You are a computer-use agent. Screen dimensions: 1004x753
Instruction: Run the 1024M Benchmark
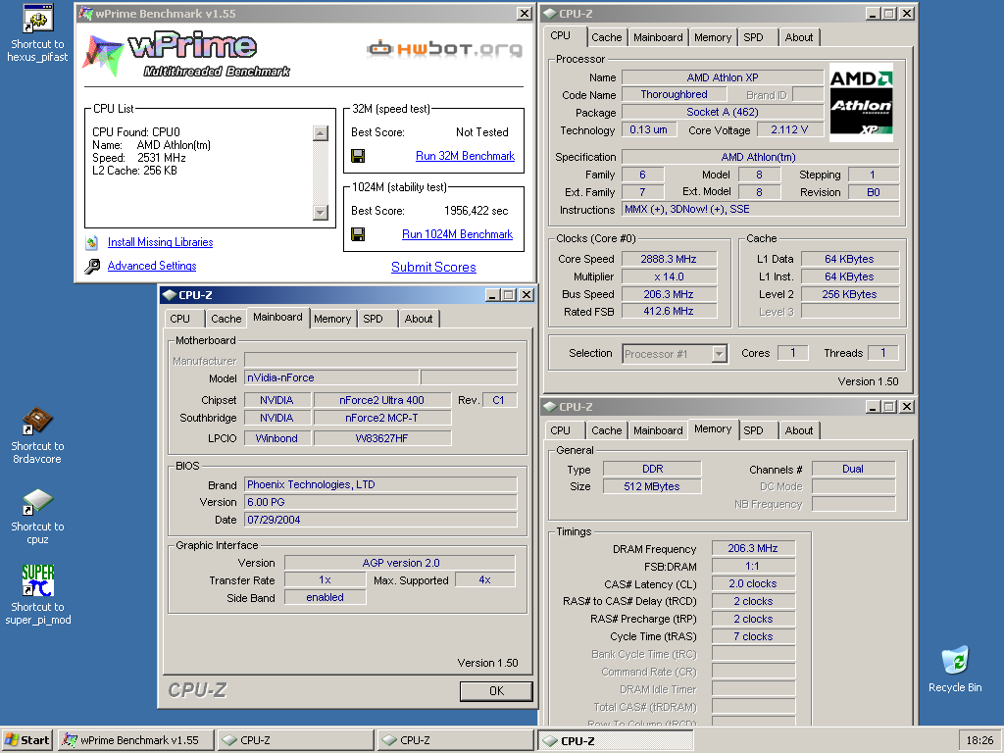(x=457, y=234)
